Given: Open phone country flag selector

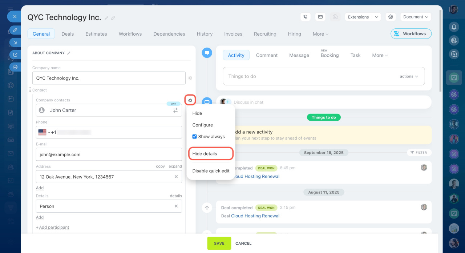Looking at the screenshot, I should pos(44,132).
